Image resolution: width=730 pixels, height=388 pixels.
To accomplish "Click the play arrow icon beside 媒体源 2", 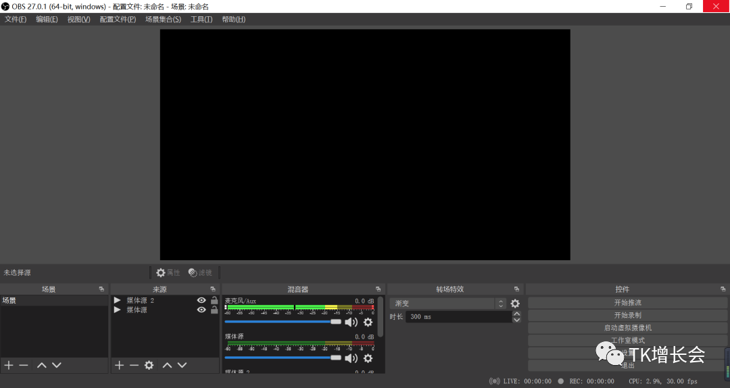I will (118, 300).
